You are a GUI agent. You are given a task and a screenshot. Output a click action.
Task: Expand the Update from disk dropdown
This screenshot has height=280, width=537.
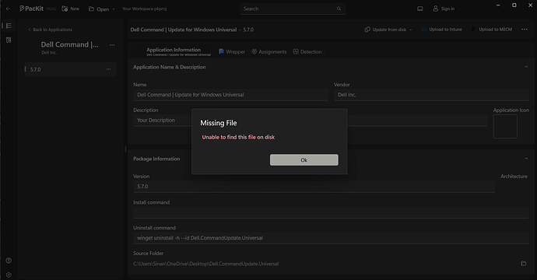coord(411,30)
